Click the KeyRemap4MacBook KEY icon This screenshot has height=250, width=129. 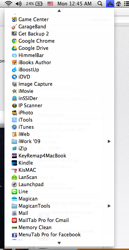pos(14,156)
